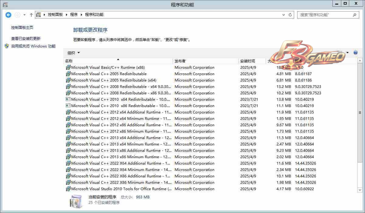Select the 2.47 MB size cell

pos(283,144)
